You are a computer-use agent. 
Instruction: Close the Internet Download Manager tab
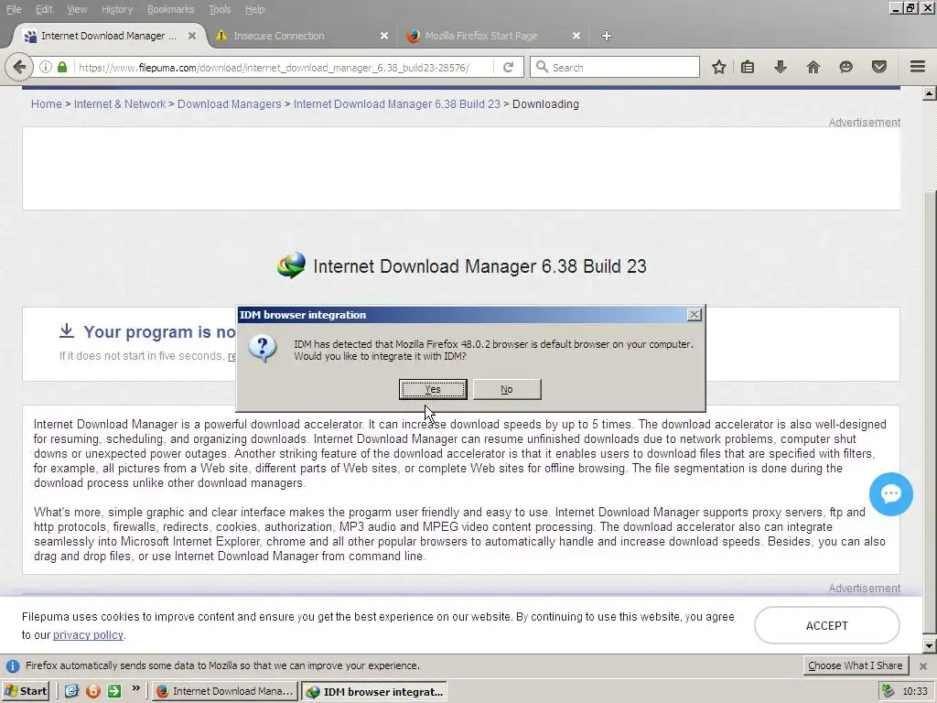point(192,36)
